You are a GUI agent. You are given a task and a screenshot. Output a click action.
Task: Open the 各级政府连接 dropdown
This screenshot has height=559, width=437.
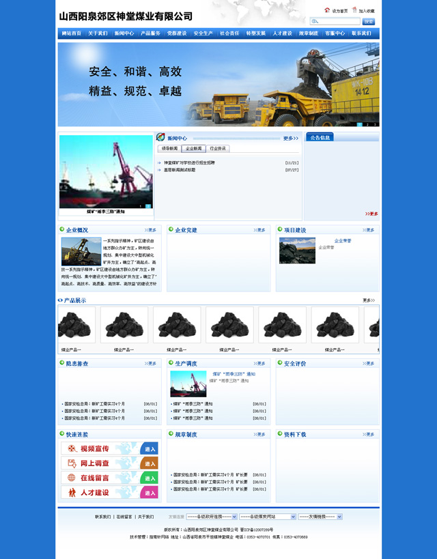coord(211,517)
